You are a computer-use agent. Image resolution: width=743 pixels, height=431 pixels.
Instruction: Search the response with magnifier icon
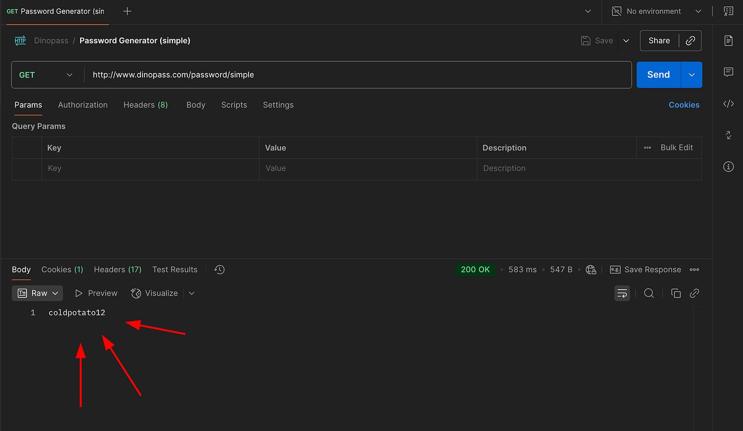tap(649, 293)
